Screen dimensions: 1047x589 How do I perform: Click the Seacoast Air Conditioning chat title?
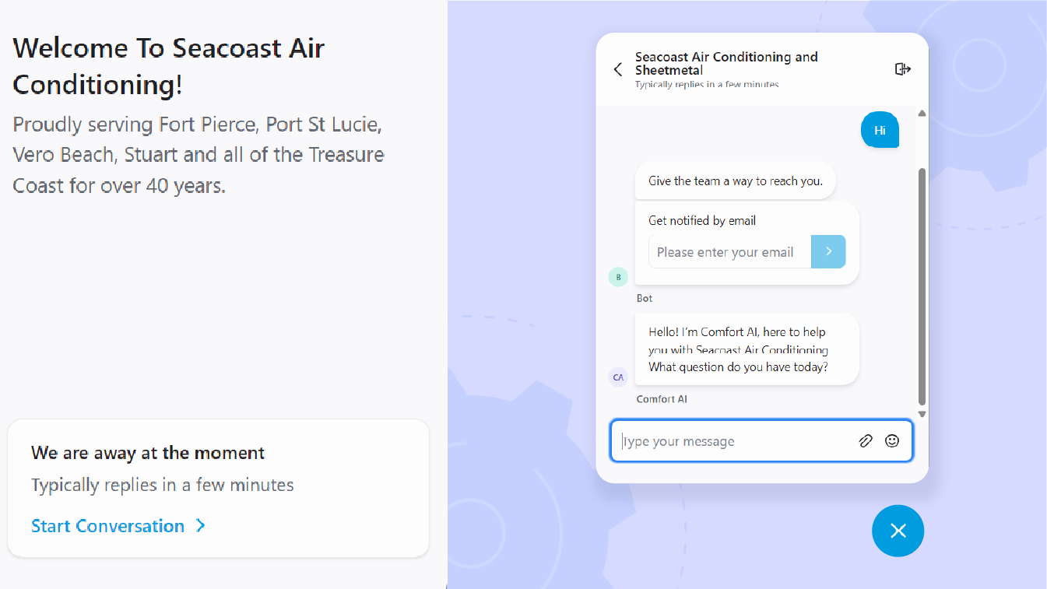726,63
